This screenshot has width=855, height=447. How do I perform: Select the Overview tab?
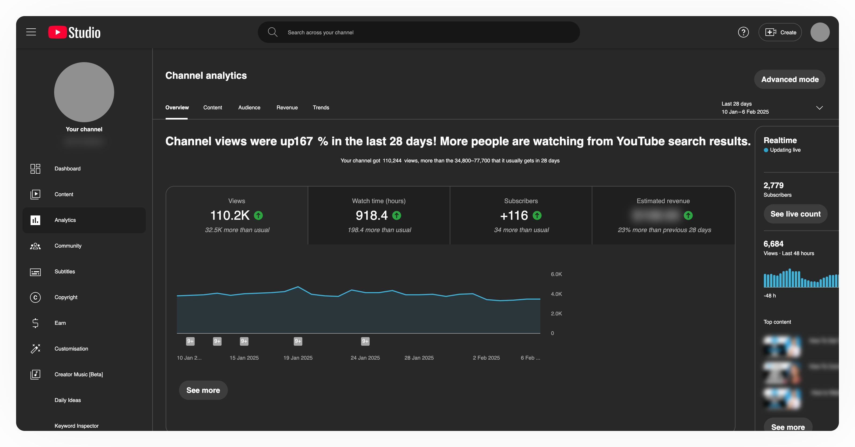(177, 107)
